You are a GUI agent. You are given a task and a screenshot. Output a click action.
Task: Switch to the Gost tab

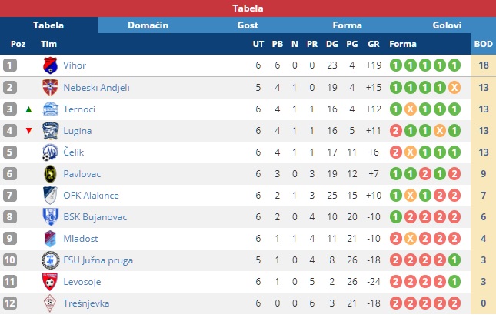point(248,25)
